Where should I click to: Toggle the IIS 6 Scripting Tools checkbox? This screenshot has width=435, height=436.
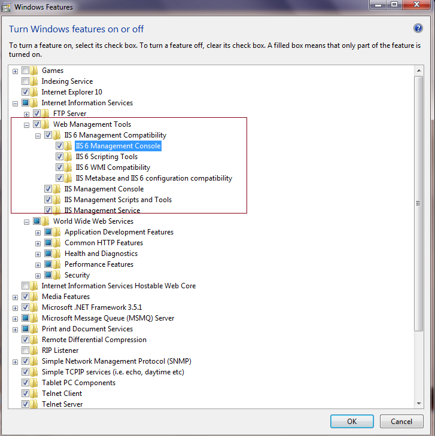click(x=59, y=157)
